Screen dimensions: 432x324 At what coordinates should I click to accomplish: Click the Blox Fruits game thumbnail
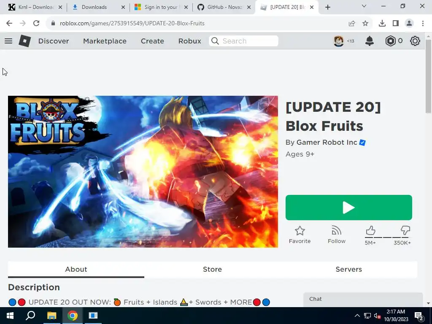tap(143, 172)
